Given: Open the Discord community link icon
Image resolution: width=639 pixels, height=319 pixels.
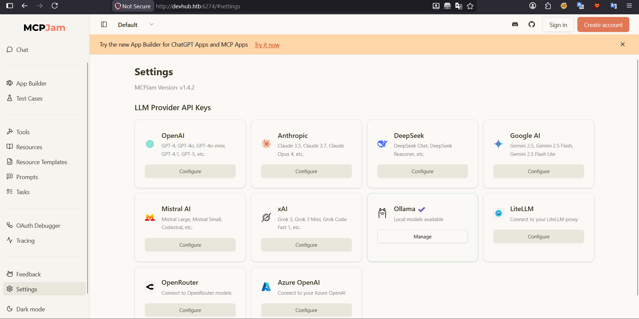Looking at the screenshot, I should (515, 24).
